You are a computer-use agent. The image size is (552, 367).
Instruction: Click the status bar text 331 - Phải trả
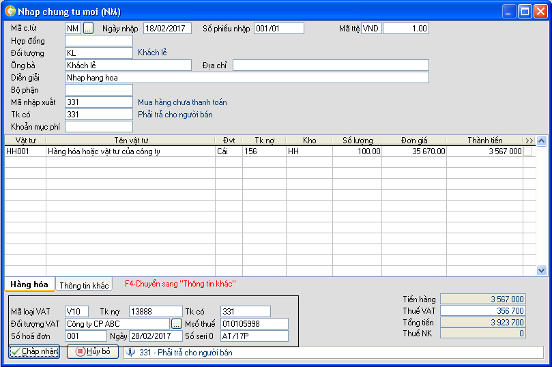tap(186, 352)
